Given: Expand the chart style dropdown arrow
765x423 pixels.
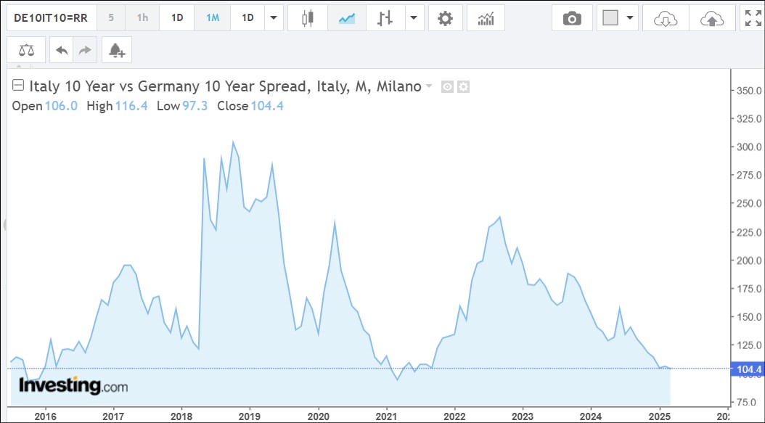Looking at the screenshot, I should (414, 18).
